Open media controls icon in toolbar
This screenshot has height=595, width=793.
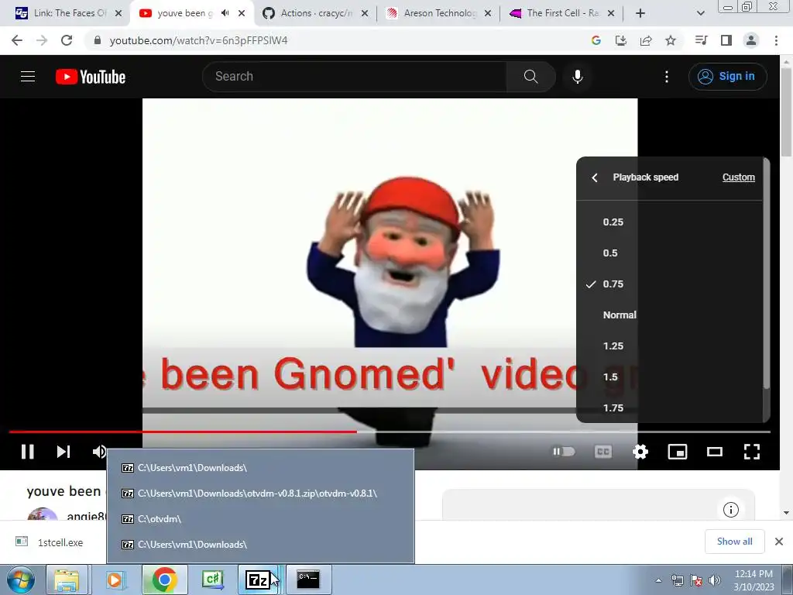701,40
